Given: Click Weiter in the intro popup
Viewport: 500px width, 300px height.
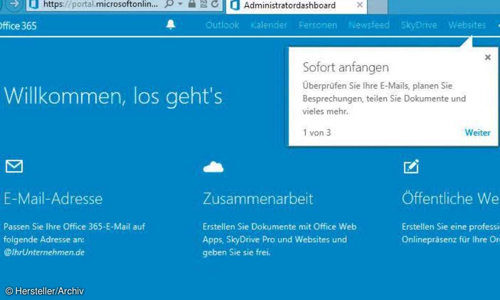Looking at the screenshot, I should (477, 132).
